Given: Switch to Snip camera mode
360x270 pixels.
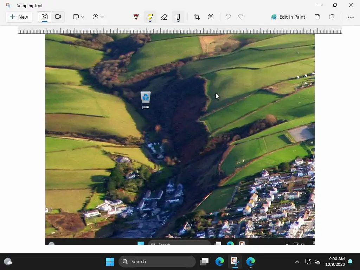Looking at the screenshot, I should point(45,17).
